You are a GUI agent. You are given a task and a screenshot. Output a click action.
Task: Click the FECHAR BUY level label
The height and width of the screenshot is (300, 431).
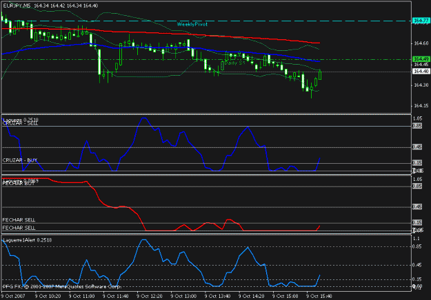point(19,184)
